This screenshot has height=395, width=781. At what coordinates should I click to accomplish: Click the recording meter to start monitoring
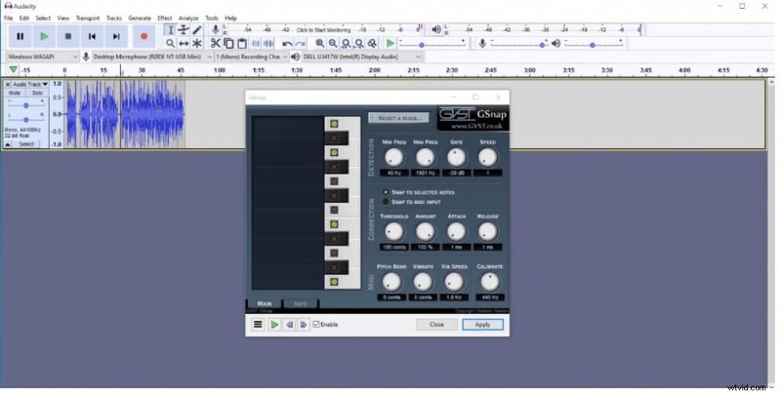[324, 30]
